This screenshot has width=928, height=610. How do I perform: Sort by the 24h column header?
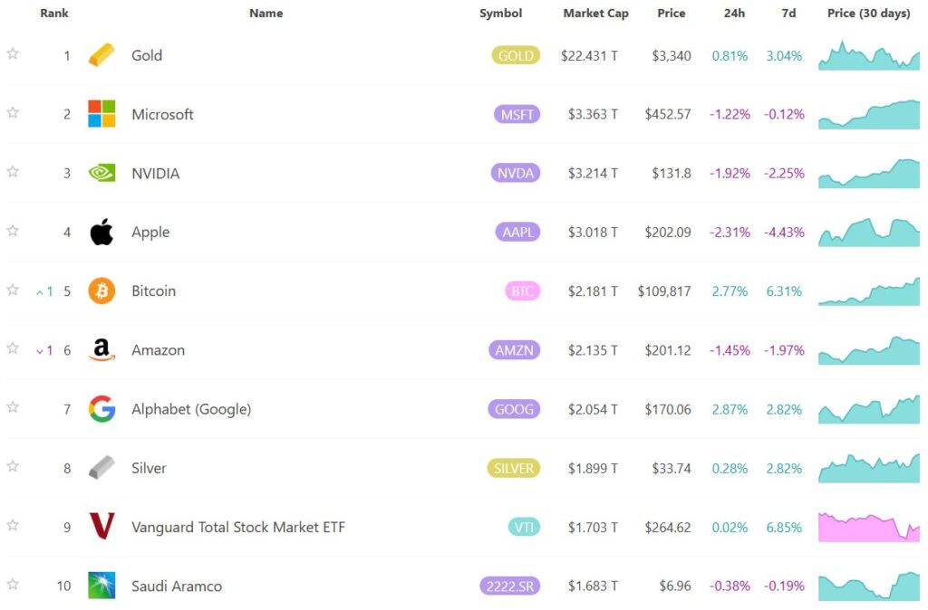[734, 14]
